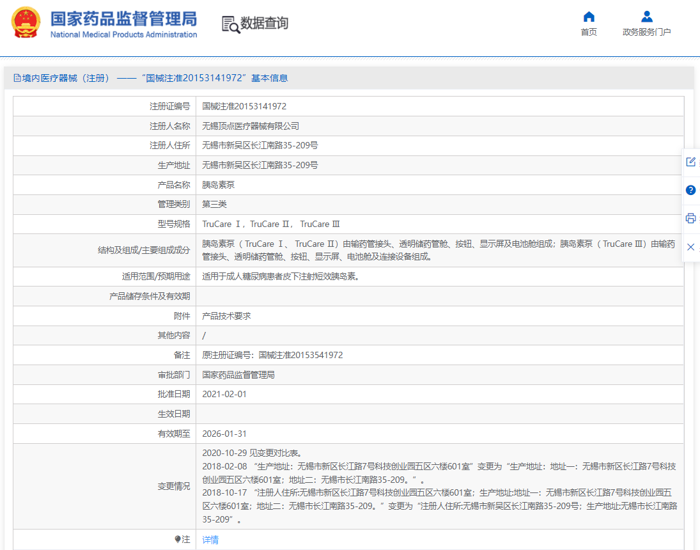Click the document icon before 境内医疗器械
Screen dimensions: 700x550
coord(17,78)
